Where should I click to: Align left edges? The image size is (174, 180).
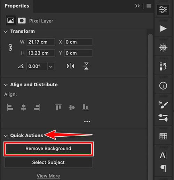[10, 107]
